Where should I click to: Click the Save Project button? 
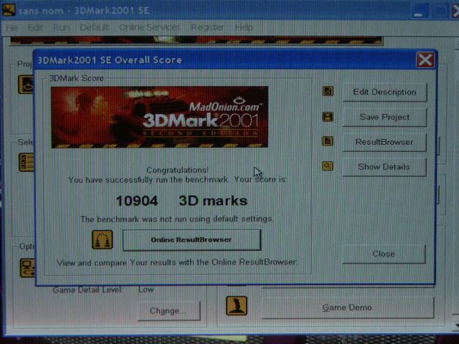[384, 117]
